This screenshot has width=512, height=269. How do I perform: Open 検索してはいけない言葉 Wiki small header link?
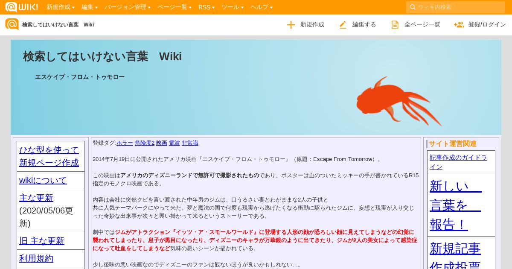58,25
